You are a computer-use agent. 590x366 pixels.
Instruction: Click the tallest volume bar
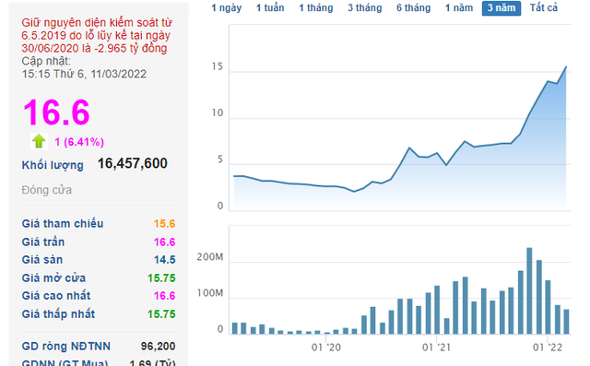529,290
